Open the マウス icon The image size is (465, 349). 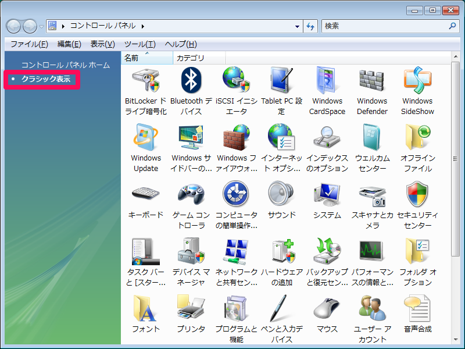click(327, 309)
